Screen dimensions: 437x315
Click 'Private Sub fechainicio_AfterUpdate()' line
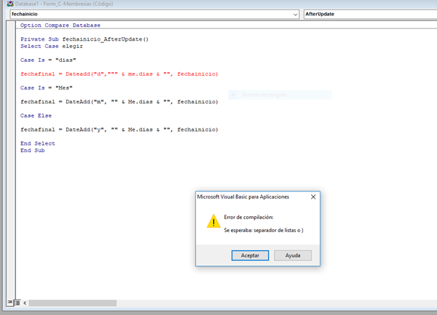click(x=84, y=39)
